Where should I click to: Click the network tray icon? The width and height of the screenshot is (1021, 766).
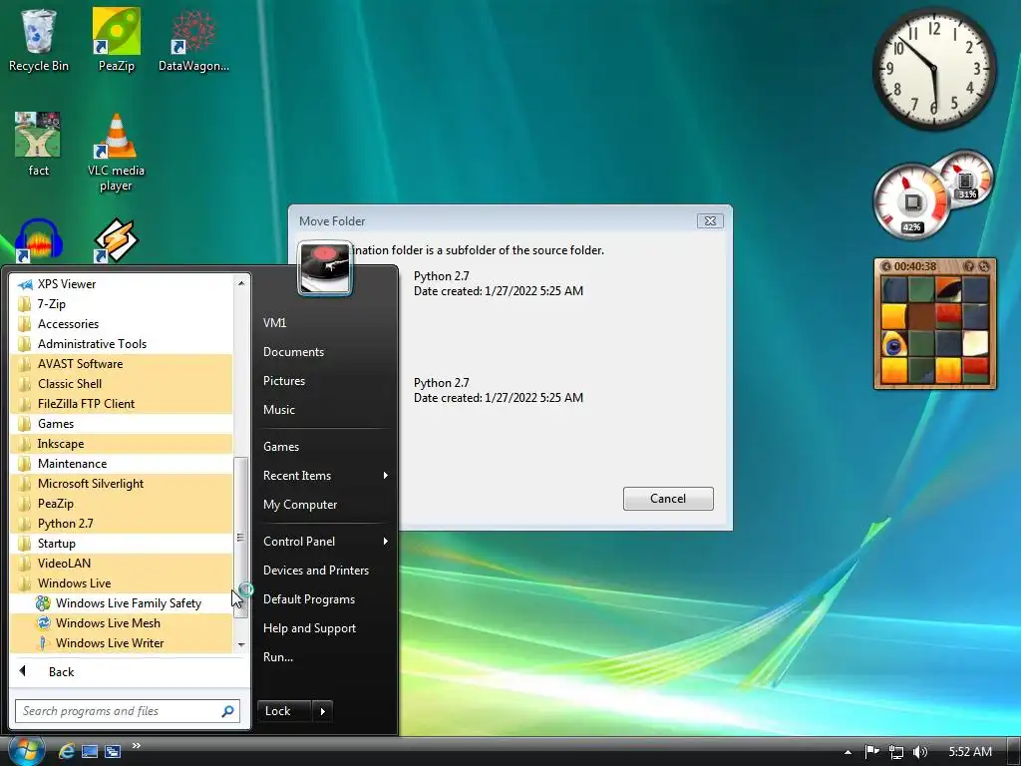(896, 752)
